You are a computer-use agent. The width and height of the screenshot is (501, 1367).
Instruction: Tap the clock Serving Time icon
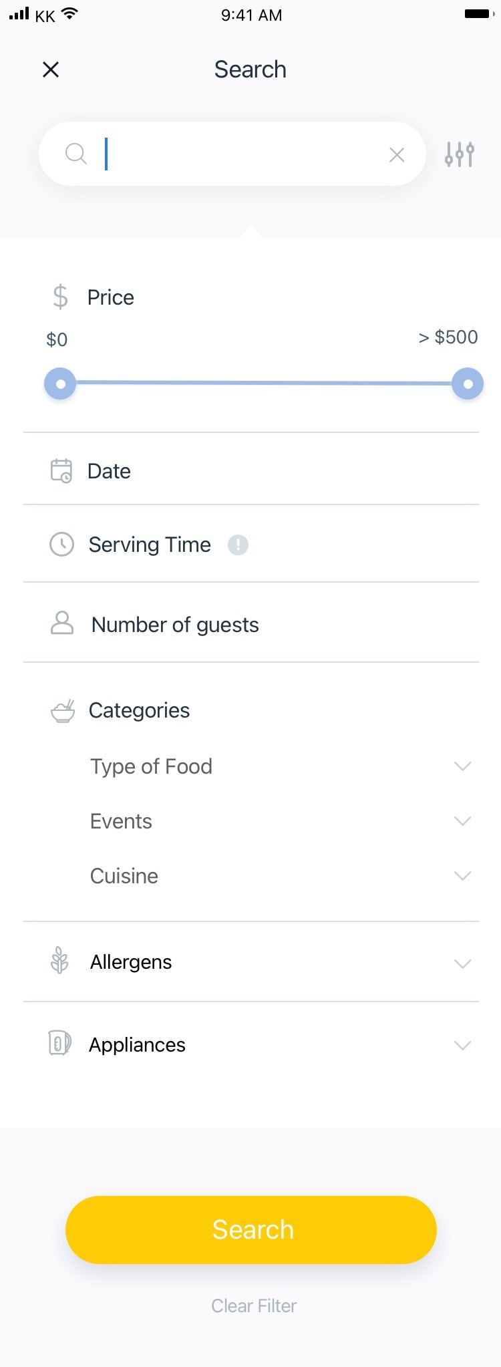[x=61, y=544]
